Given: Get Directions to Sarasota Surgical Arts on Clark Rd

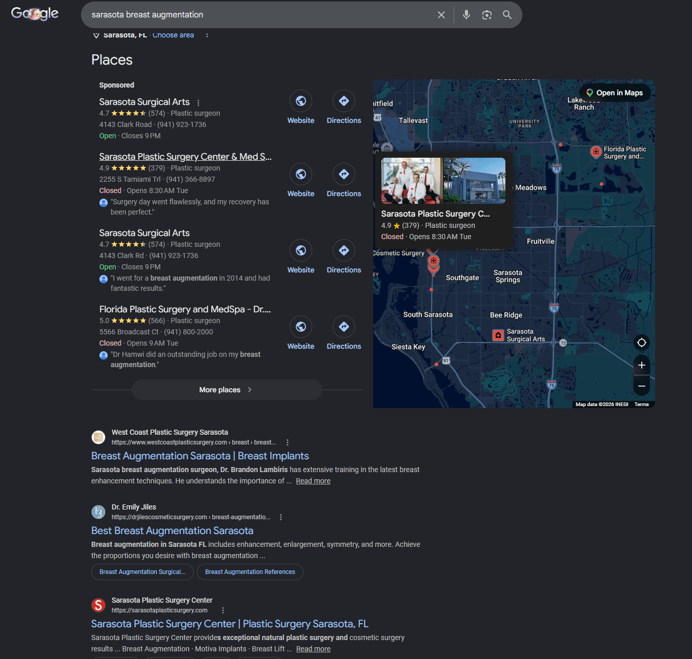Looking at the screenshot, I should [344, 250].
